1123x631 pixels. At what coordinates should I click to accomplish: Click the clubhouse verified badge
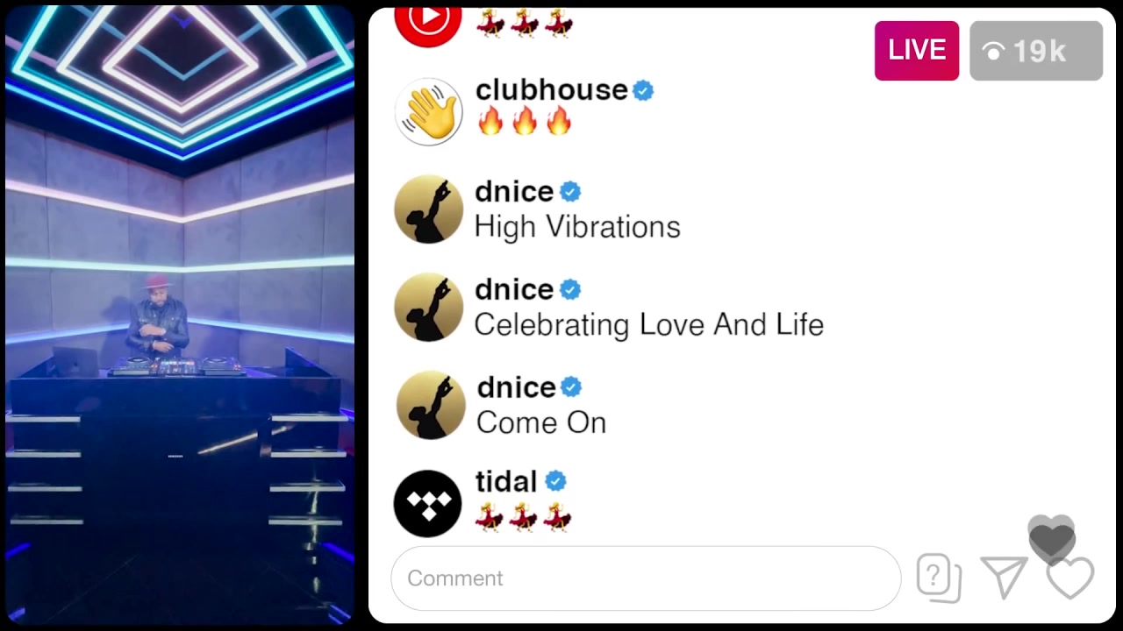point(643,90)
